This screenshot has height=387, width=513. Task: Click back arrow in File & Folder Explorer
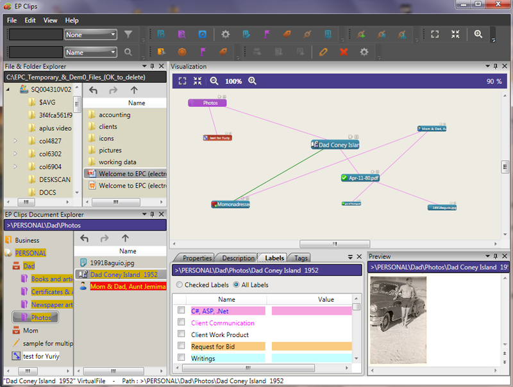click(93, 90)
